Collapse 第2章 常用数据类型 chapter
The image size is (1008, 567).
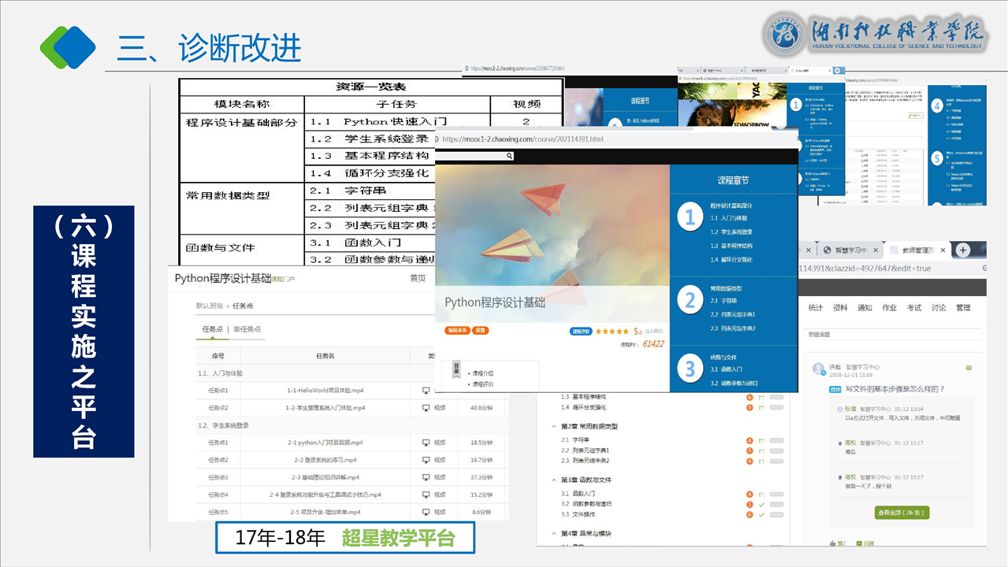pos(553,426)
